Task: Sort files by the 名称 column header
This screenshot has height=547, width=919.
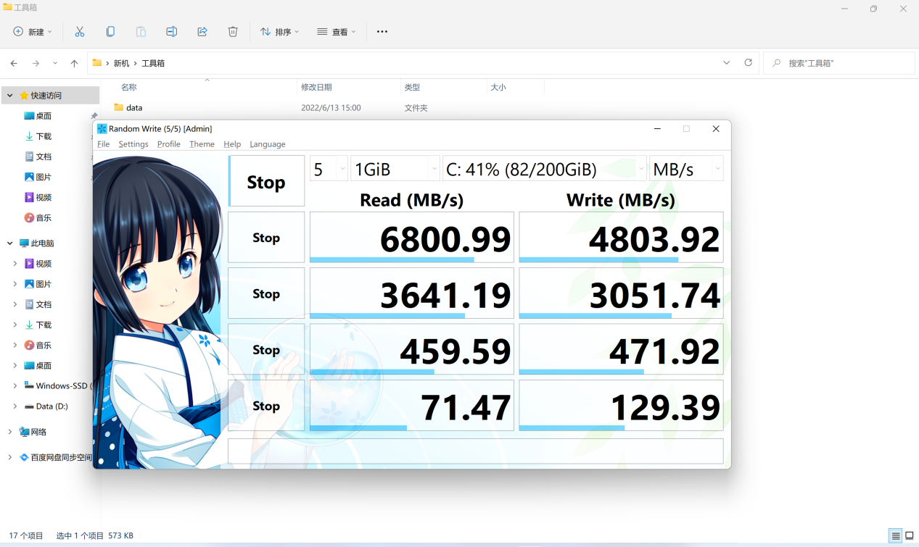Action: coord(128,87)
